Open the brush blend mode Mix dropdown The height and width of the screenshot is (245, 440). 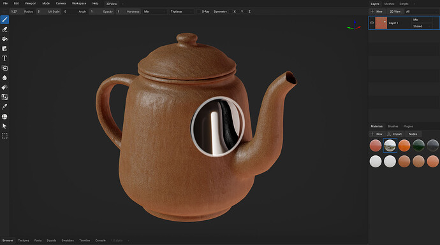pyautogui.click(x=155, y=11)
